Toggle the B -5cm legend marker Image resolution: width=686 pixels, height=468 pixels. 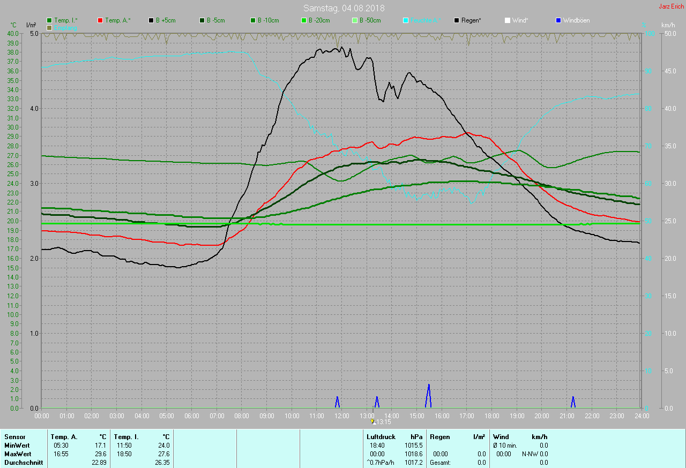pyautogui.click(x=202, y=20)
